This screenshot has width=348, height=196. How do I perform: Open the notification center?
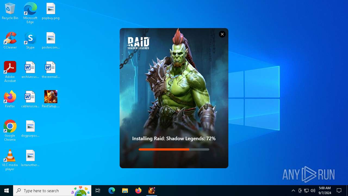click(339, 191)
